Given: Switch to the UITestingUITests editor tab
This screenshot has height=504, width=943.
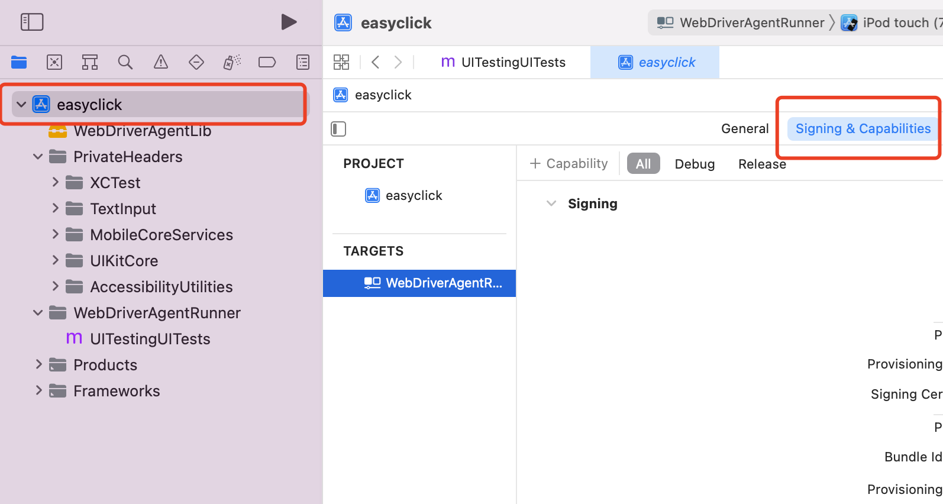Looking at the screenshot, I should tap(503, 62).
